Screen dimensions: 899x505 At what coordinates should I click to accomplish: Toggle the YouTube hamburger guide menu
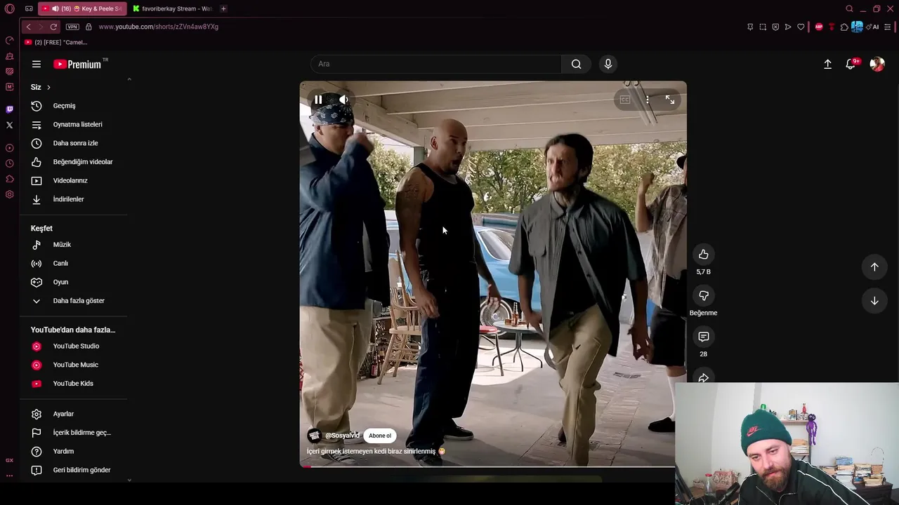[x=37, y=64]
